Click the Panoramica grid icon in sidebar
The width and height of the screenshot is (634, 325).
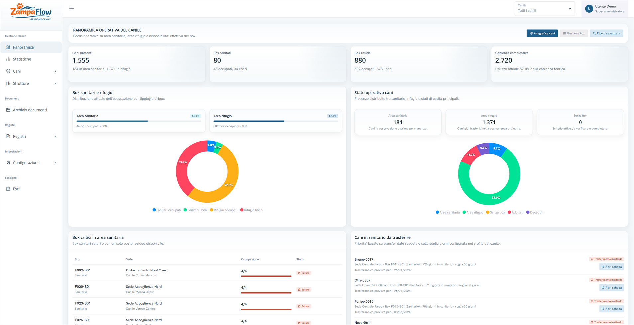coord(8,47)
